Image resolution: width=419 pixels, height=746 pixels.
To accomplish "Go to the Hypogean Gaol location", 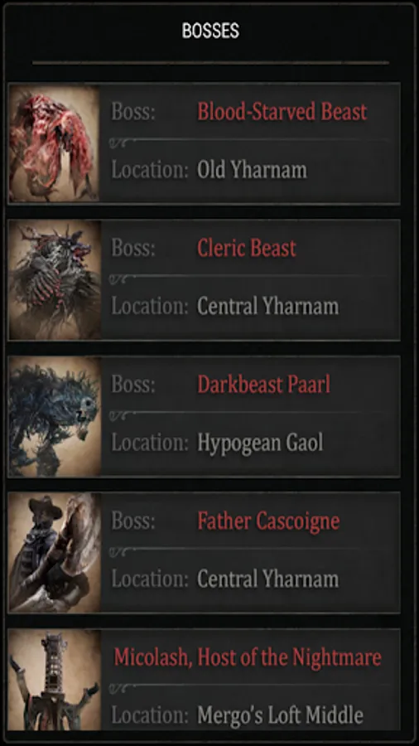I will 260,443.
